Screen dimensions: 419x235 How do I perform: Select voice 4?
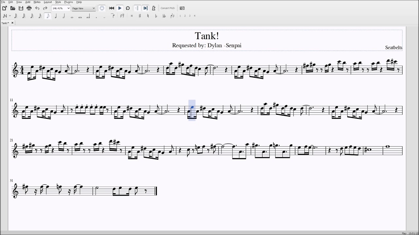pyautogui.click(x=194, y=16)
